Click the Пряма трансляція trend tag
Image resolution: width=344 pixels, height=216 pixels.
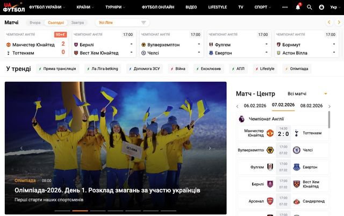coord(58,69)
